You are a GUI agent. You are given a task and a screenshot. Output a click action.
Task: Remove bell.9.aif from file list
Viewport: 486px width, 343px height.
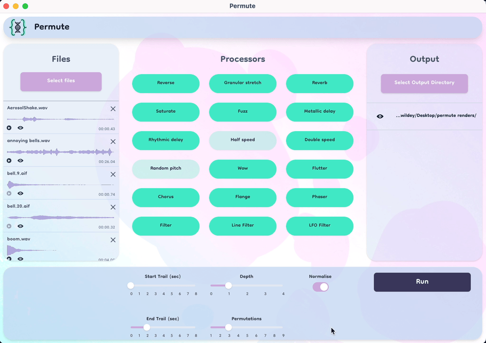[x=113, y=174]
